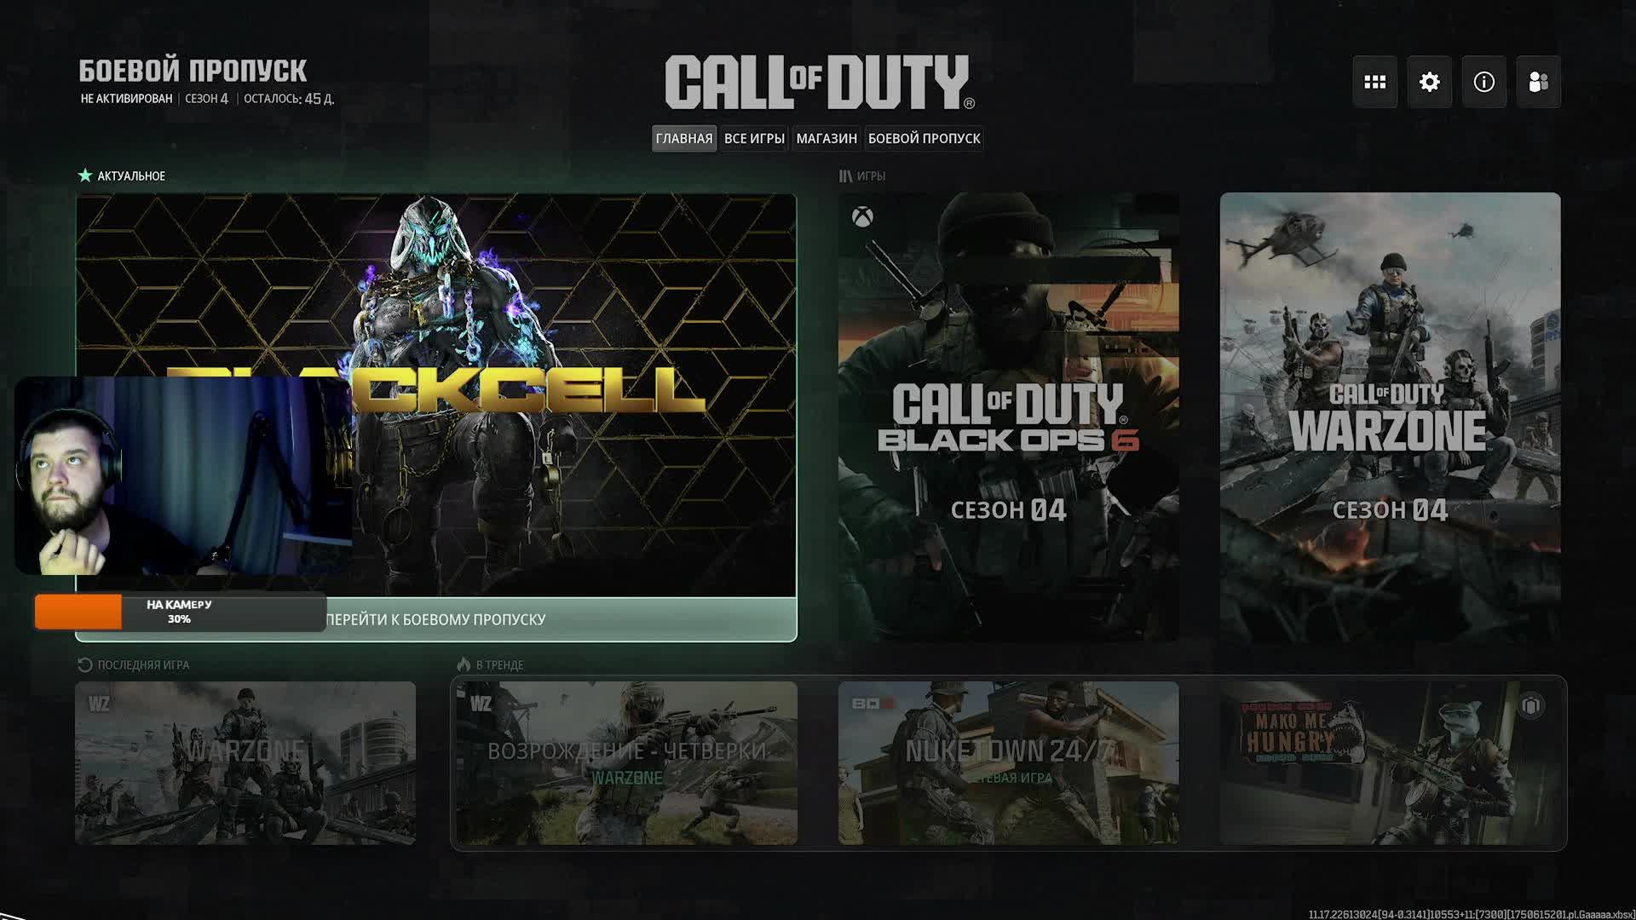Click the flame icon beside В ТРЕНДЕ
The image size is (1636, 920).
[464, 664]
